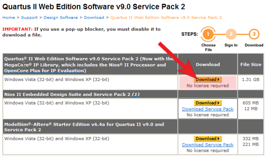Open ModelSim Download Service Pack link
The width and height of the screenshot is (266, 157).
click(x=208, y=144)
